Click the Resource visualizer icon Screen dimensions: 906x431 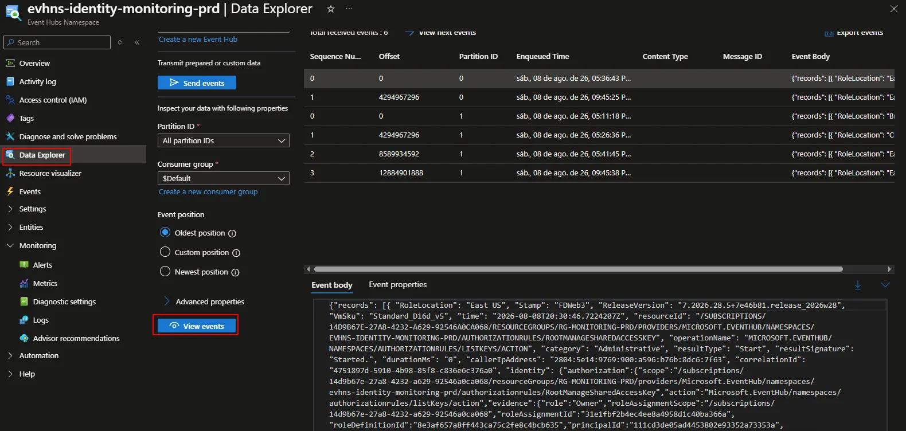[10, 173]
